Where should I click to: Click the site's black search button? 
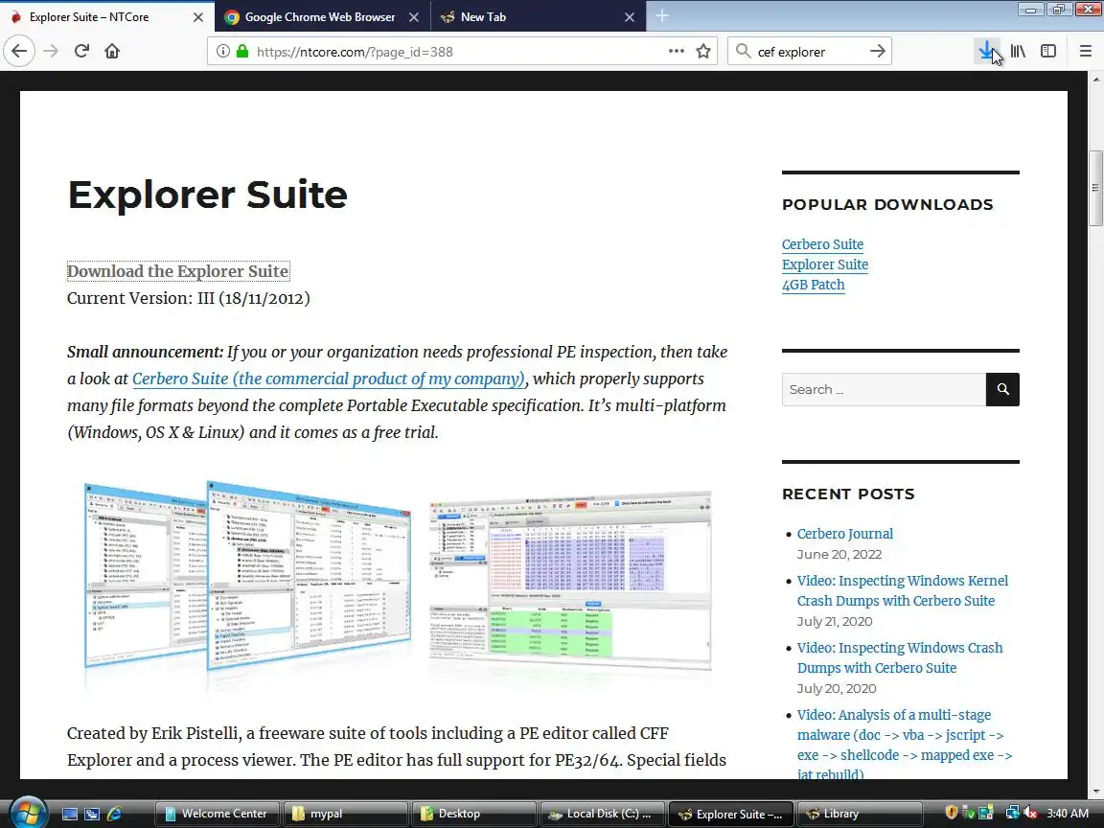pyautogui.click(x=1002, y=389)
